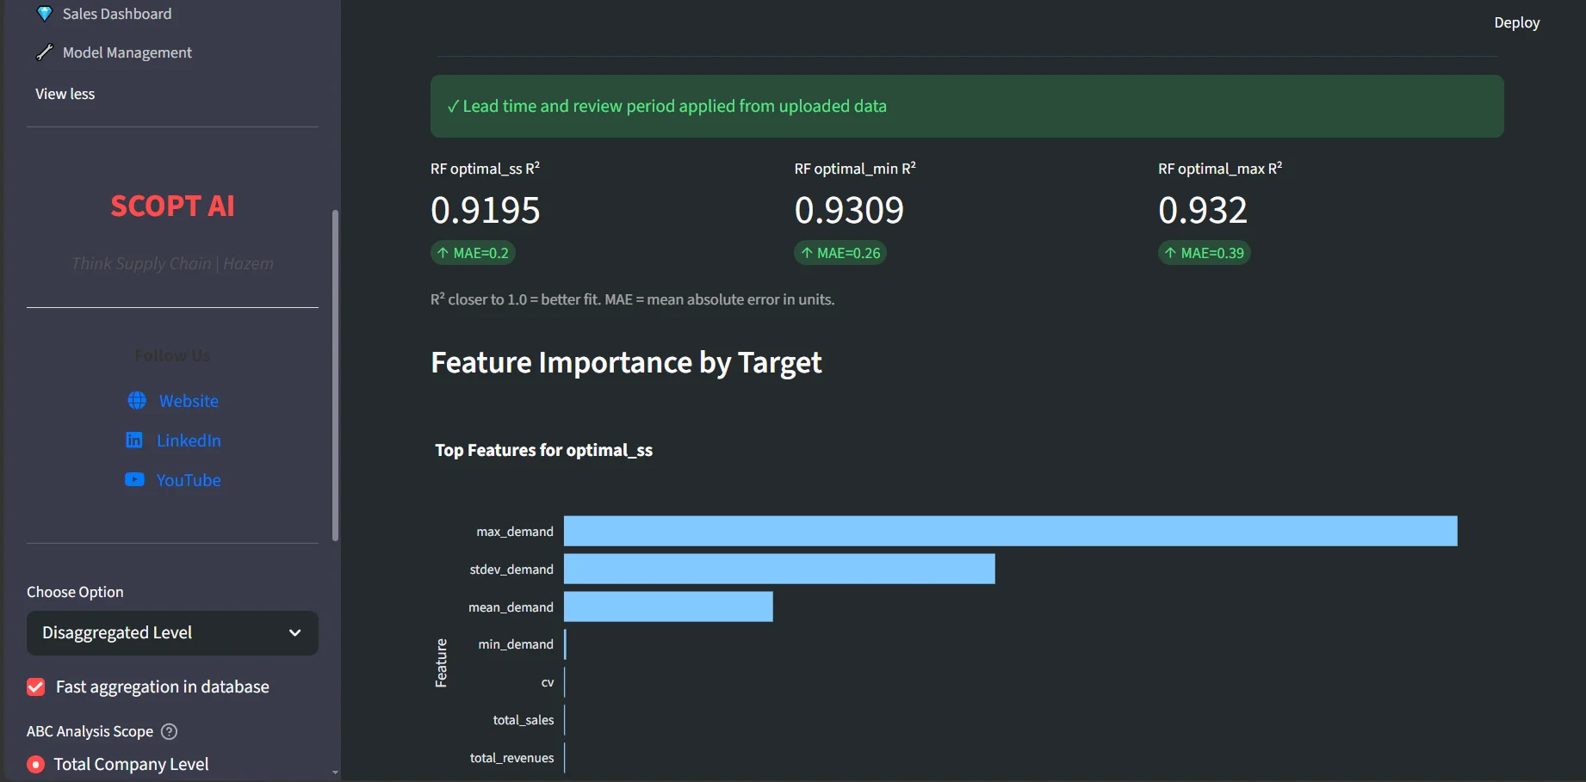Click the MAE=0.2 delta badge

click(473, 253)
